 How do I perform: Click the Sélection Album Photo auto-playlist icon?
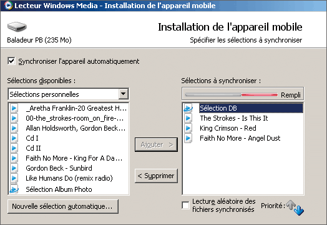[x=14, y=189]
